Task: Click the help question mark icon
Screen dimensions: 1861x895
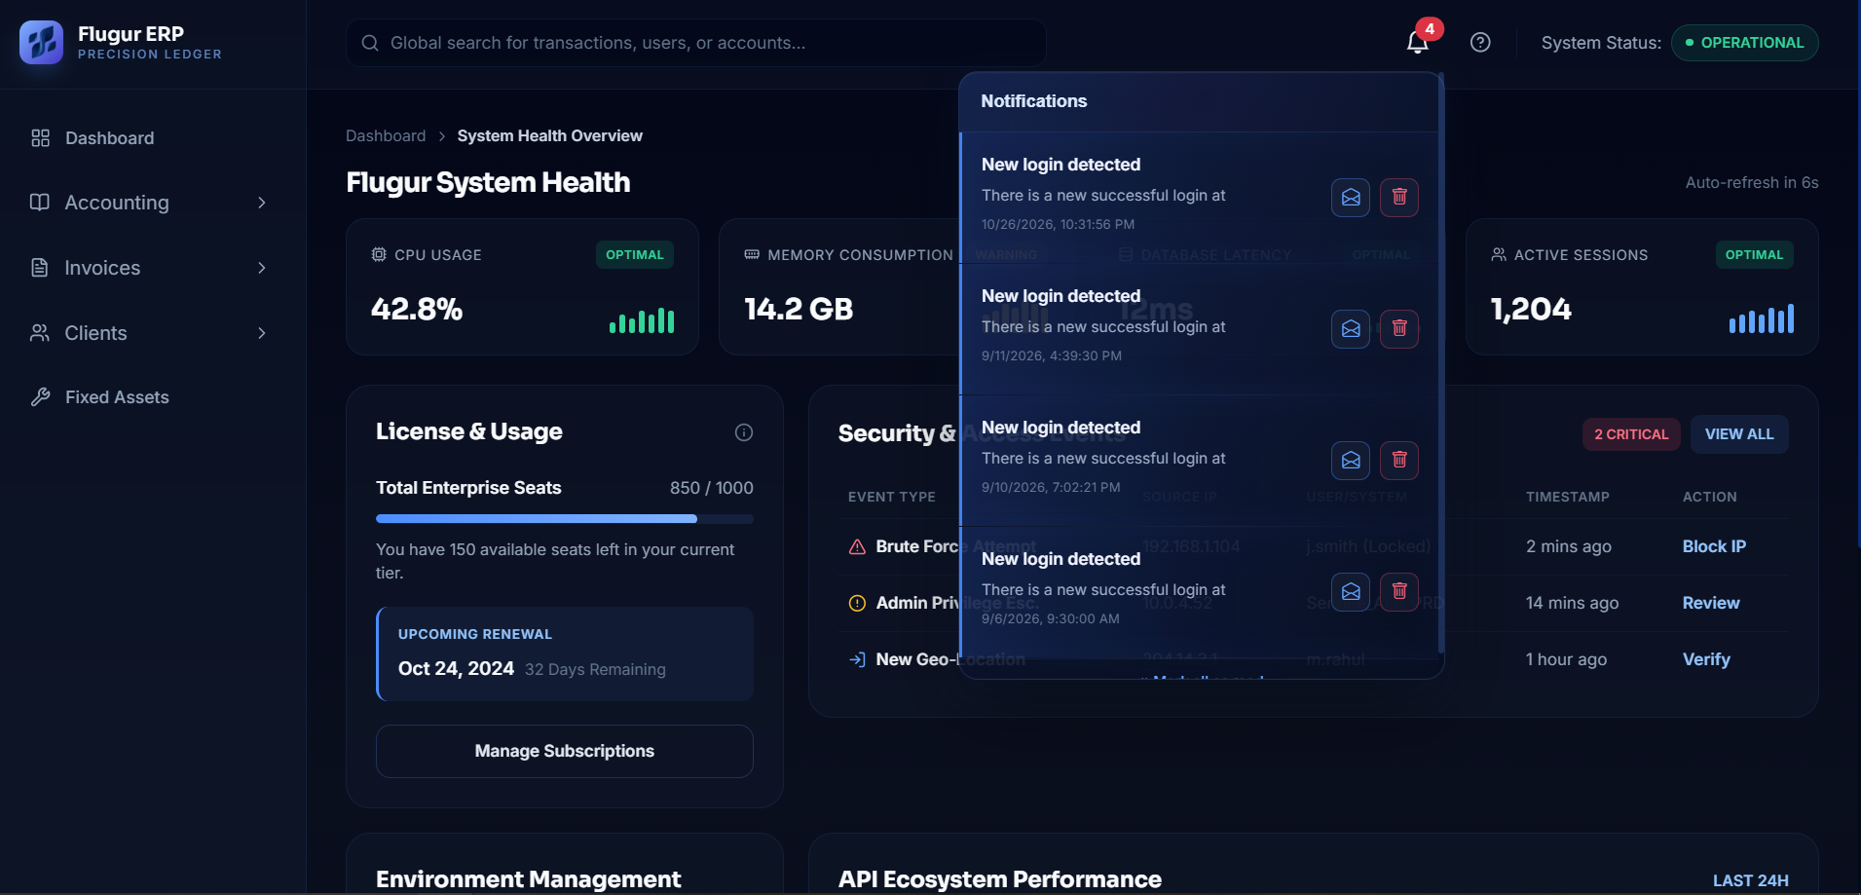Action: pyautogui.click(x=1480, y=42)
